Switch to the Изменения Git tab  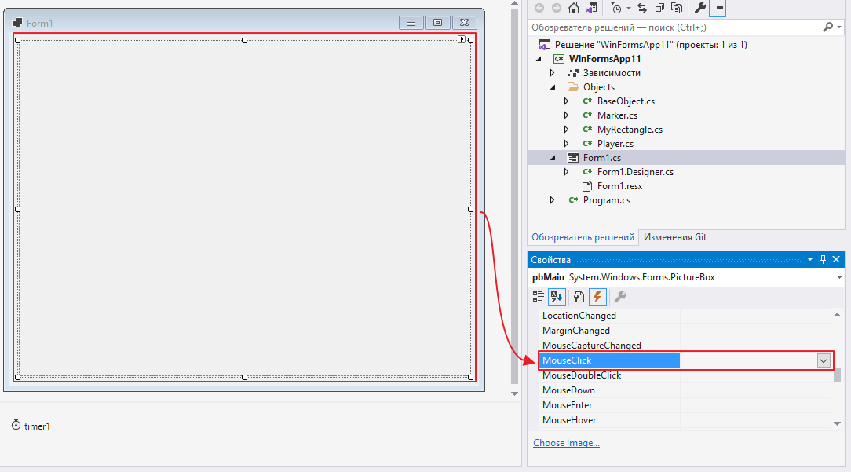(x=674, y=236)
